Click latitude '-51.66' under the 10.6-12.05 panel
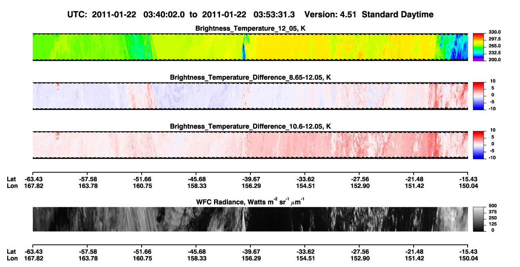This screenshot has height=267, width=520. (142, 179)
